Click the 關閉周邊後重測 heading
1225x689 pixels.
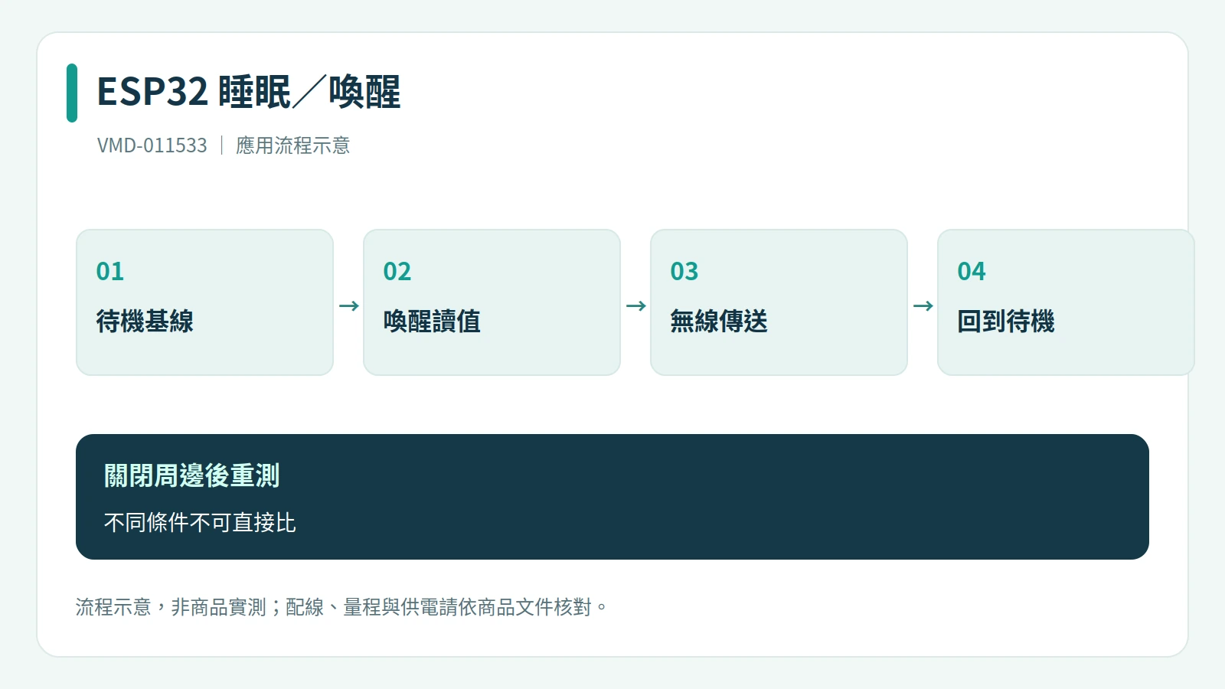pos(192,475)
